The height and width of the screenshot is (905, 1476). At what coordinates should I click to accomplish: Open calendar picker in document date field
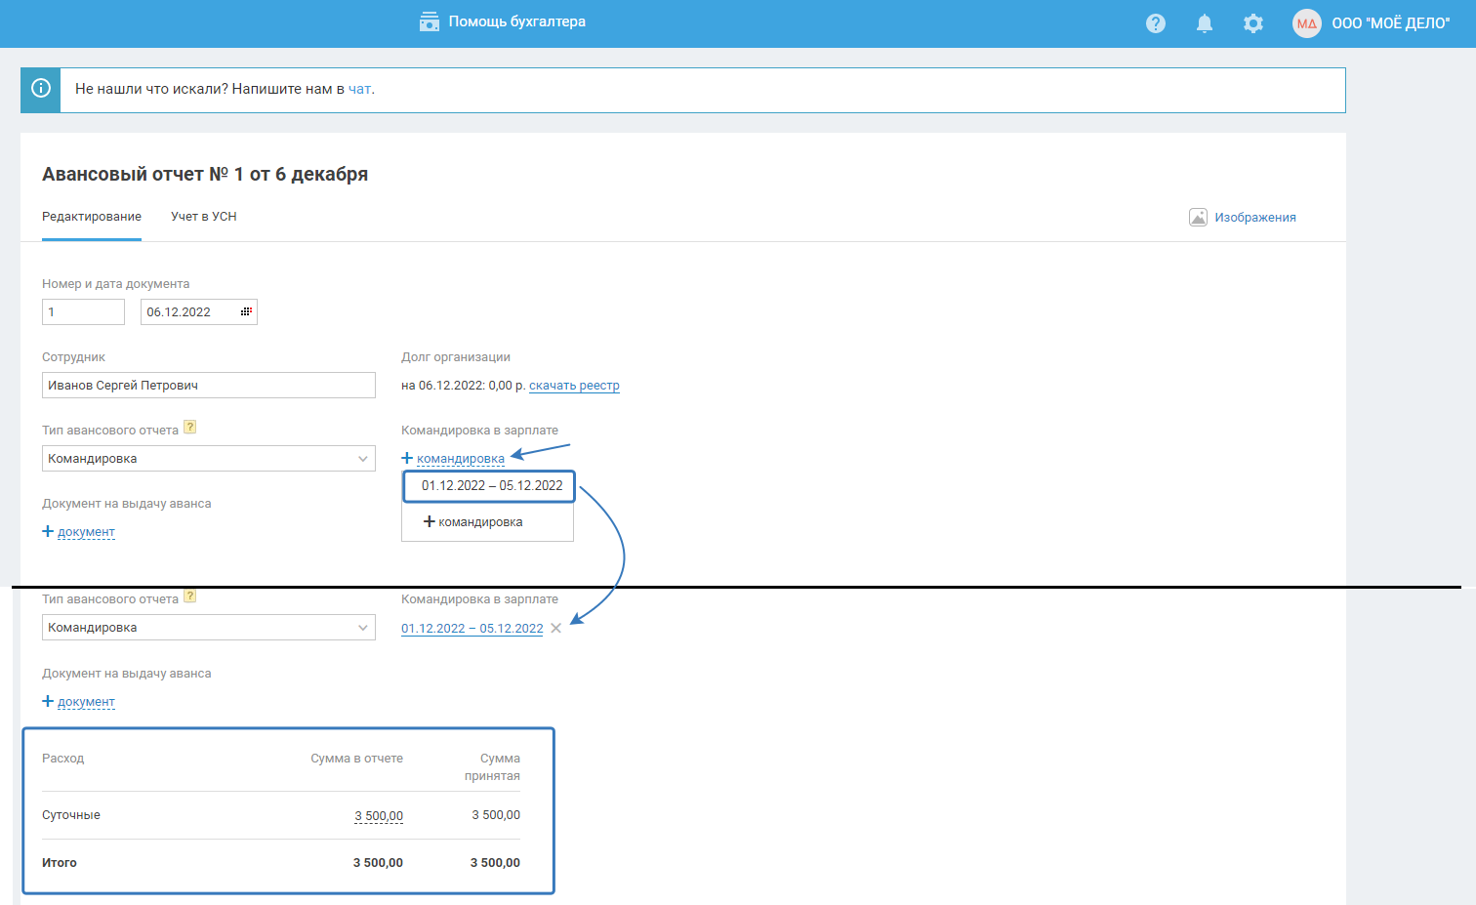[x=246, y=311]
